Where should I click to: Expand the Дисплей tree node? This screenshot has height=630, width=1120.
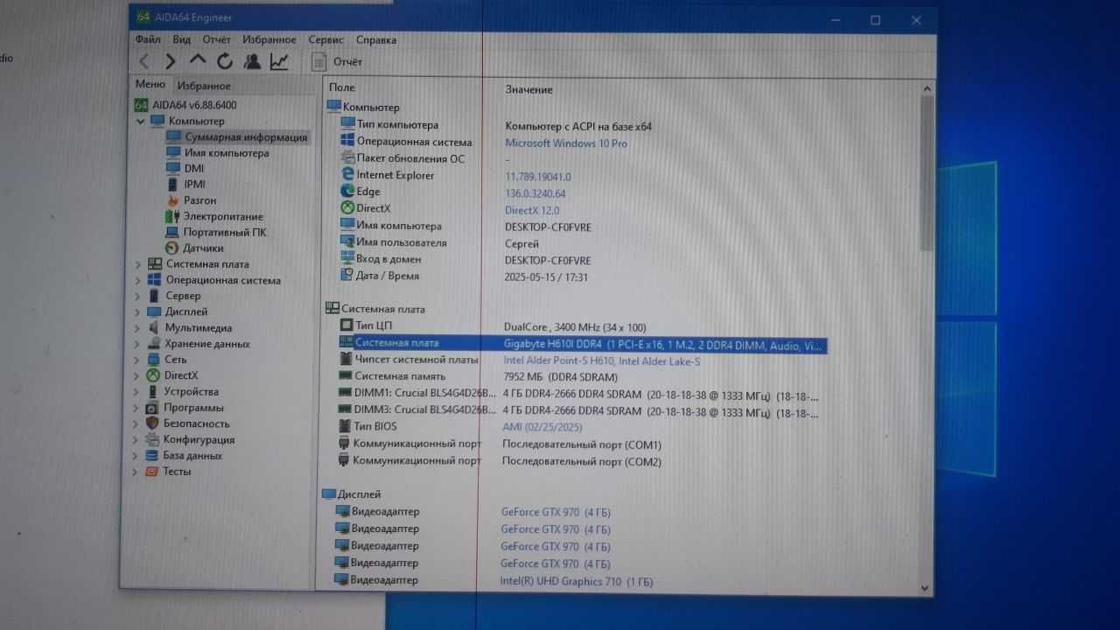coord(138,311)
